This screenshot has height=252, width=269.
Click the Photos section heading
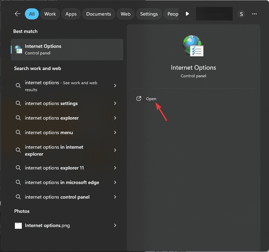[x=22, y=211]
